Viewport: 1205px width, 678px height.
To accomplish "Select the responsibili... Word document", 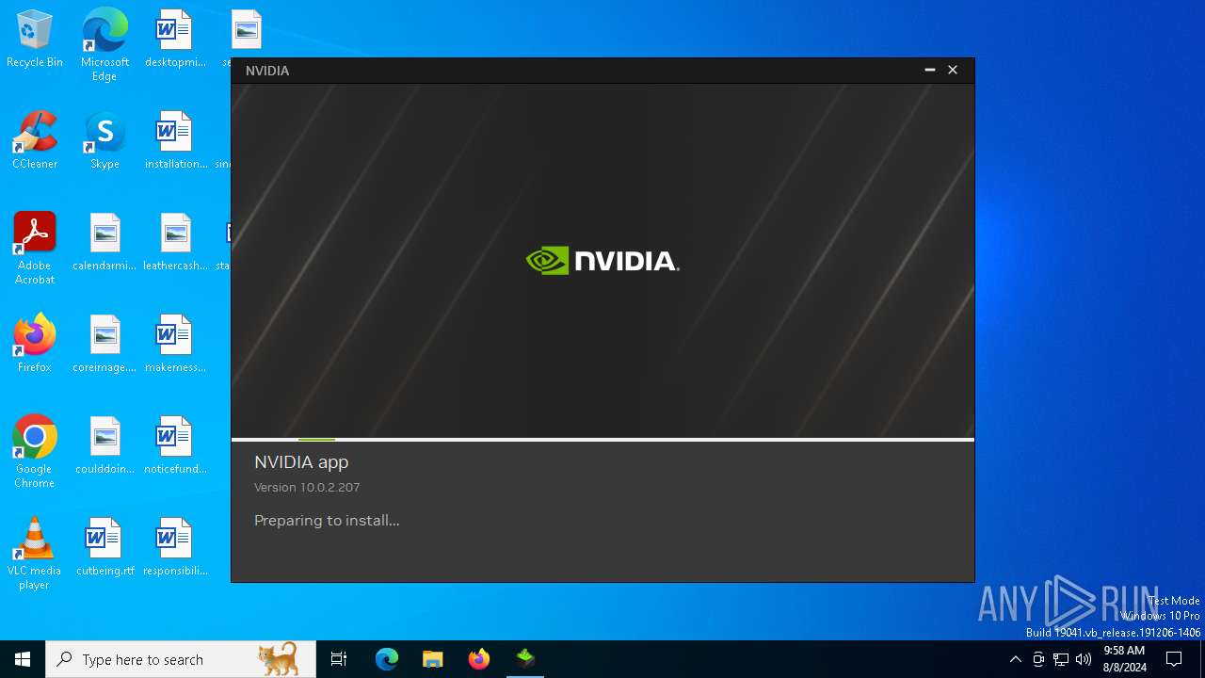I will (175, 548).
